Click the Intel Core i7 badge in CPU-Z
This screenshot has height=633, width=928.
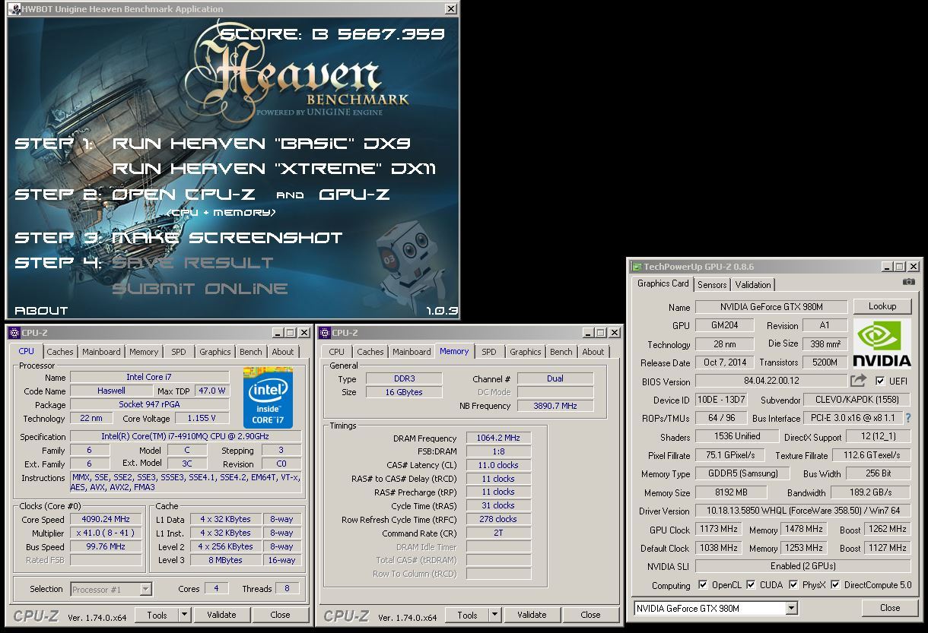pyautogui.click(x=268, y=397)
